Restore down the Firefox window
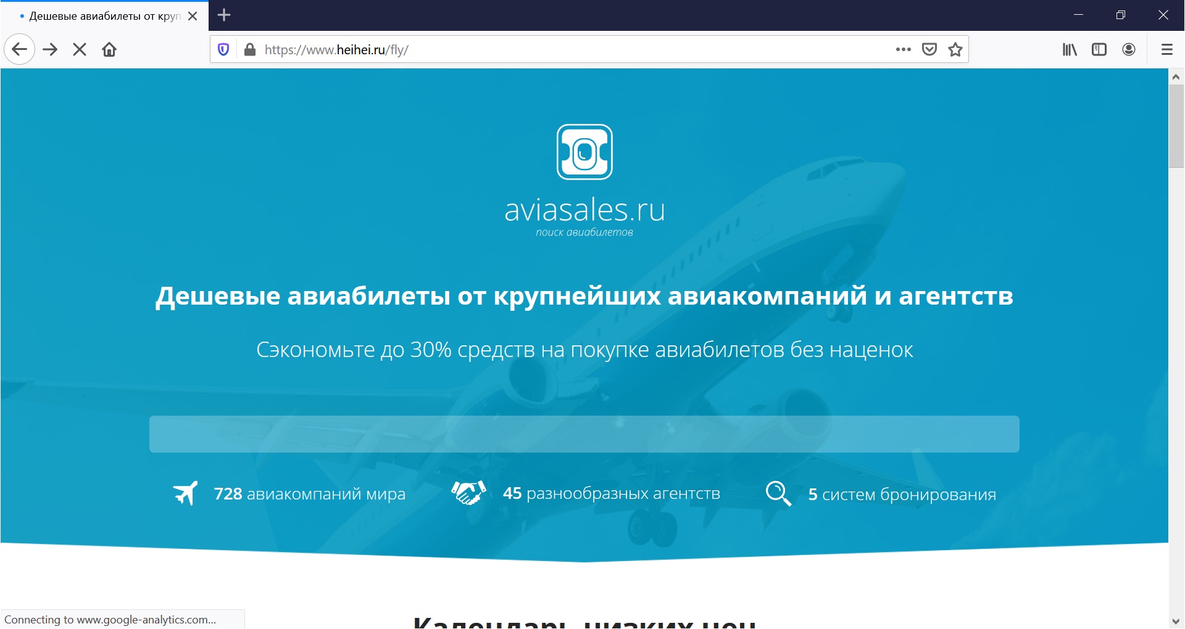Viewport: 1185px width, 629px height. (1121, 15)
